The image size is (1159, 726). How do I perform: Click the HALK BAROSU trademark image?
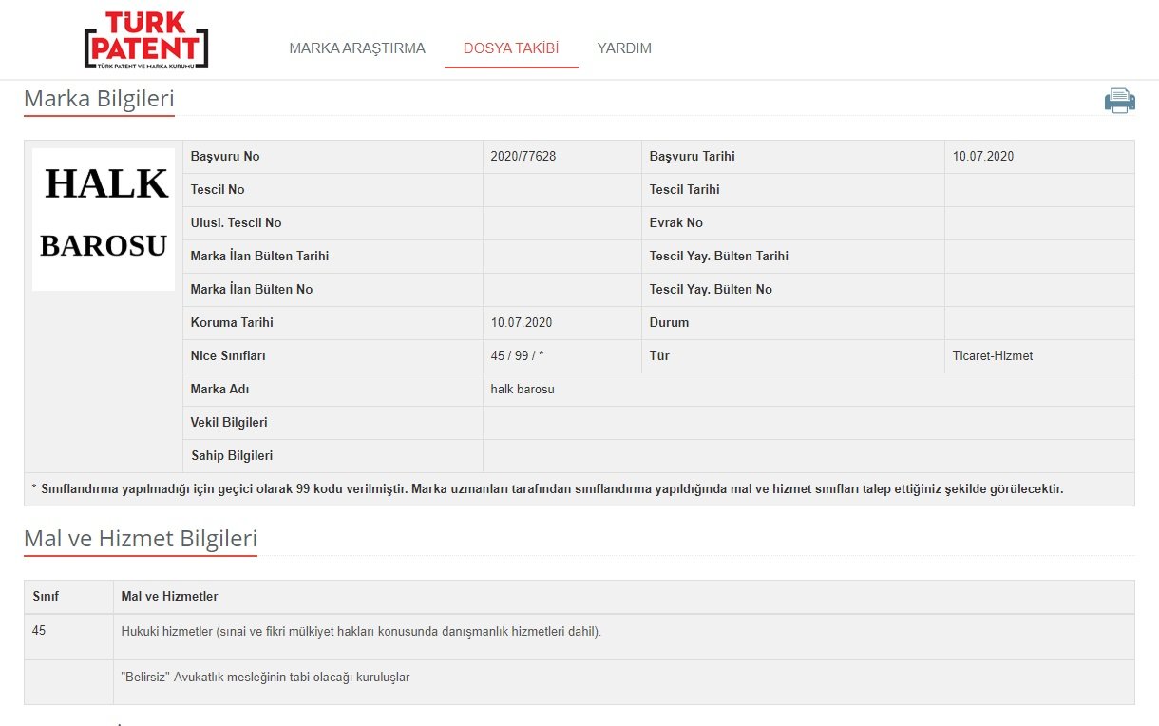click(104, 219)
